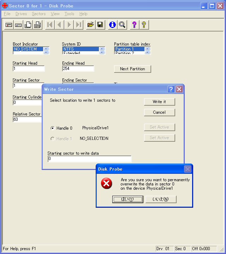Screen dimensions: 226x254
Task: Click the Write it button
Action: pos(160,102)
